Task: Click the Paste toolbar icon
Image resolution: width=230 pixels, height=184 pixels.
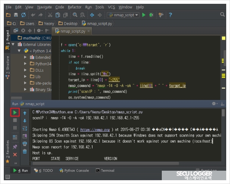Action: click(x=66, y=15)
